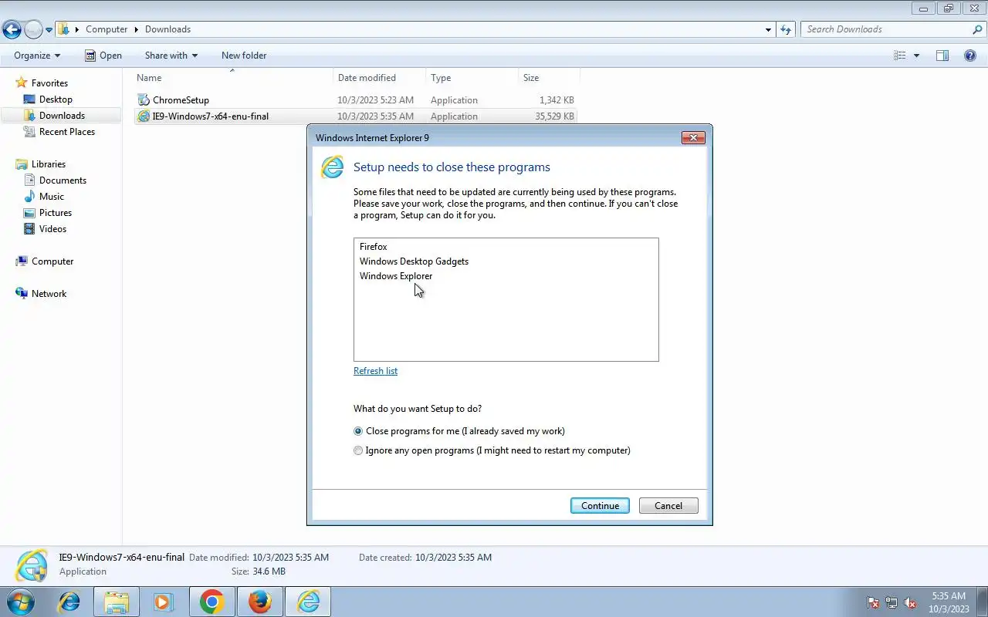Select Ignore any open programs option
Viewport: 988px width, 617px height.
[x=492, y=450]
